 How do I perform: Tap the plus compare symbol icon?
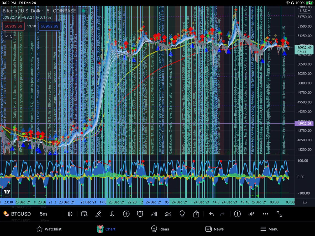click(x=126, y=214)
